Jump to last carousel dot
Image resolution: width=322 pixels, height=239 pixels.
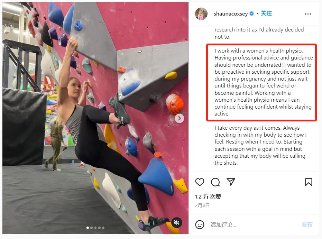[103, 228]
